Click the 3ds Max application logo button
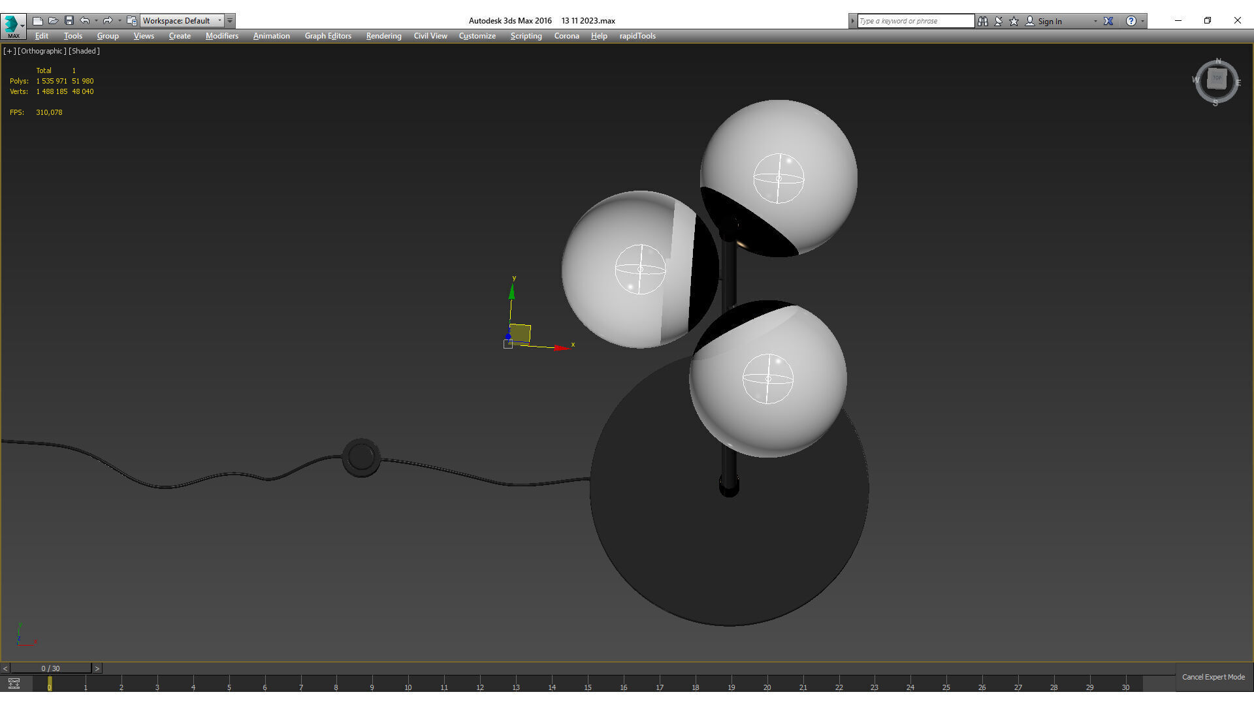 pyautogui.click(x=12, y=25)
